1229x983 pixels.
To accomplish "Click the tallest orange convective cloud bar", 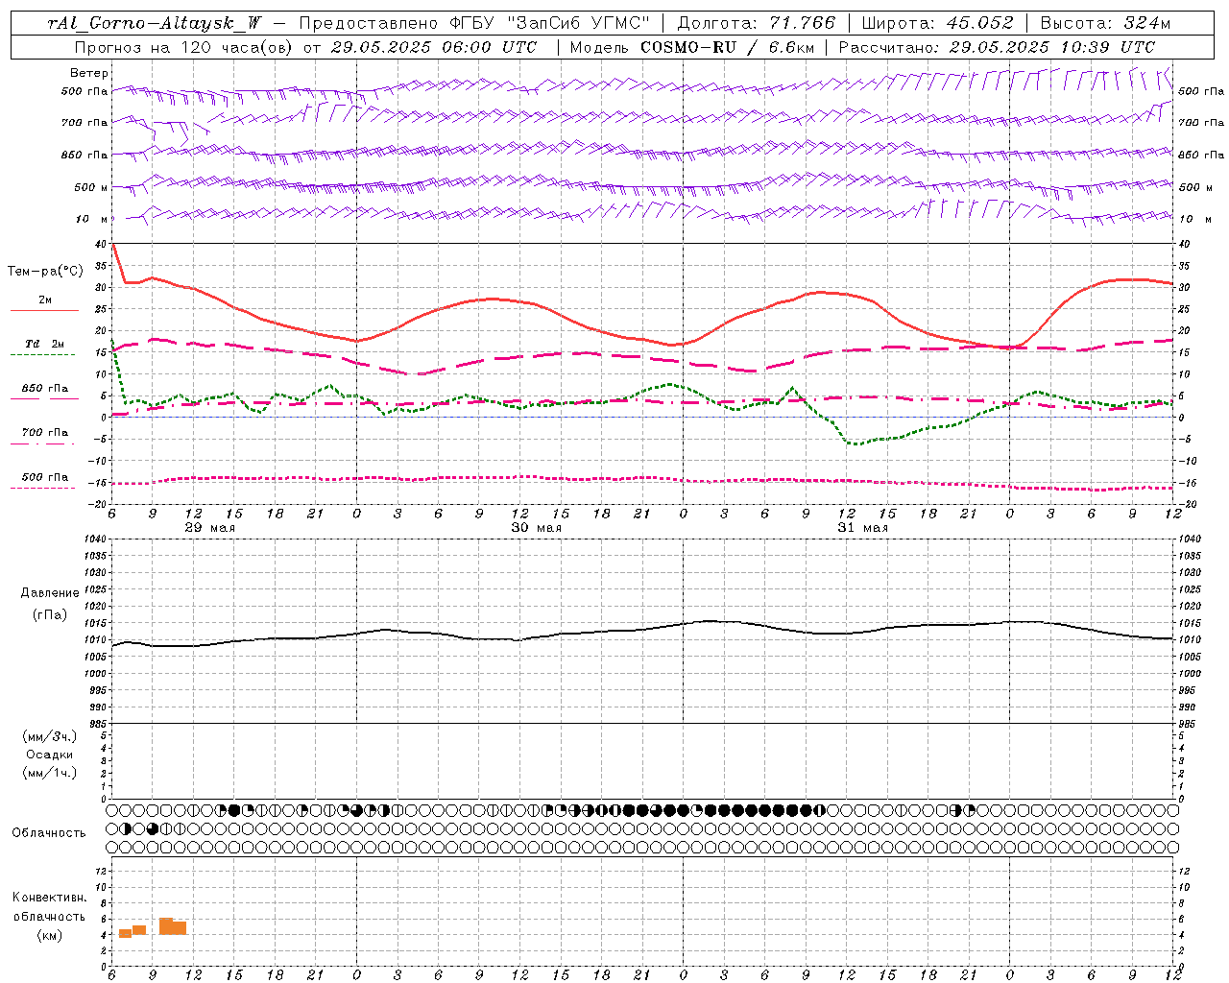I will pyautogui.click(x=166, y=926).
